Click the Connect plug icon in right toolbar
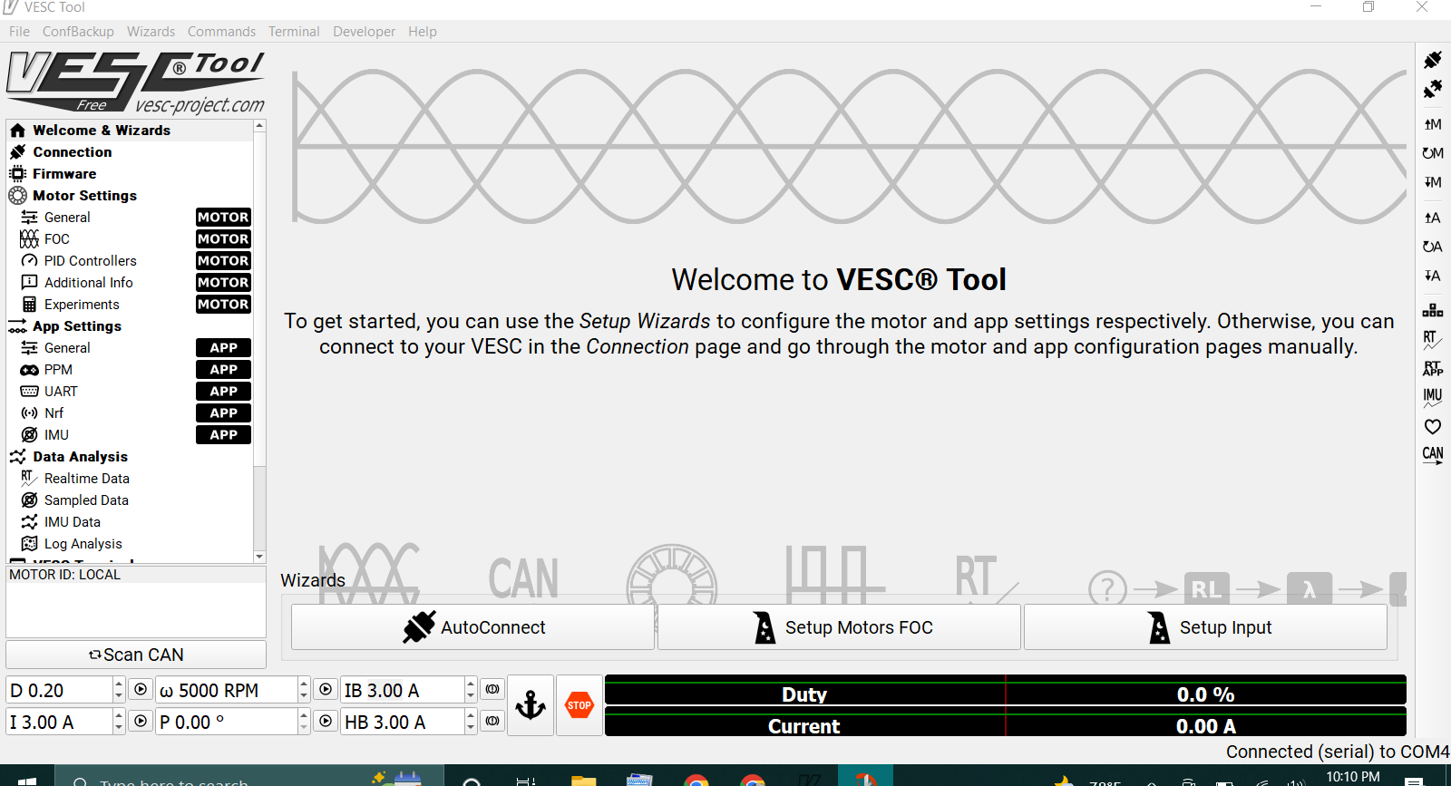The image size is (1451, 786). coord(1433,60)
